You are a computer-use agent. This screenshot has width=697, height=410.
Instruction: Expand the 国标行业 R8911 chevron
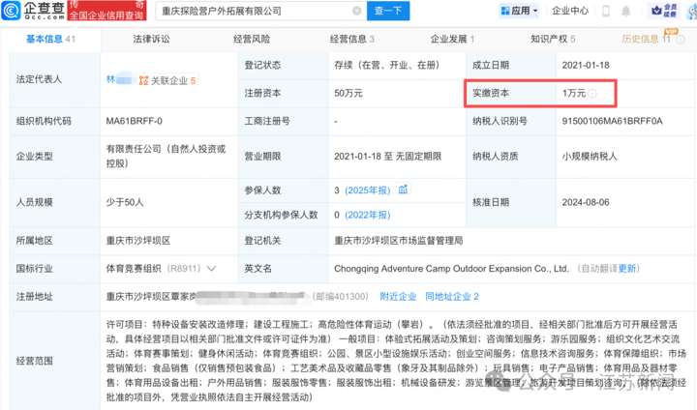tap(212, 268)
